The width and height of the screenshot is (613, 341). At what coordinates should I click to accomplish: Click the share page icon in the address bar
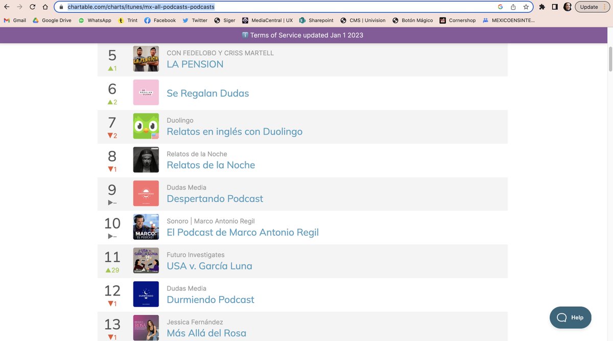click(x=513, y=7)
